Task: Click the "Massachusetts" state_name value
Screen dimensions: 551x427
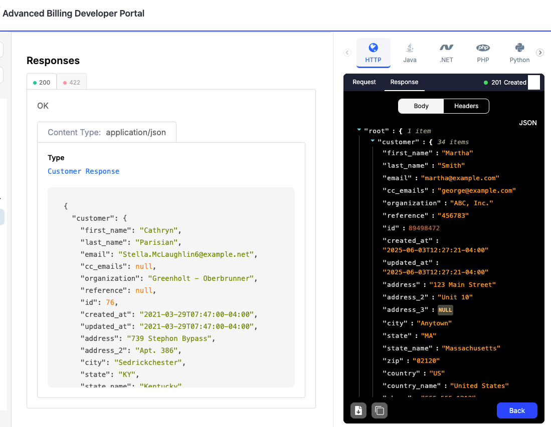Action: 471,348
